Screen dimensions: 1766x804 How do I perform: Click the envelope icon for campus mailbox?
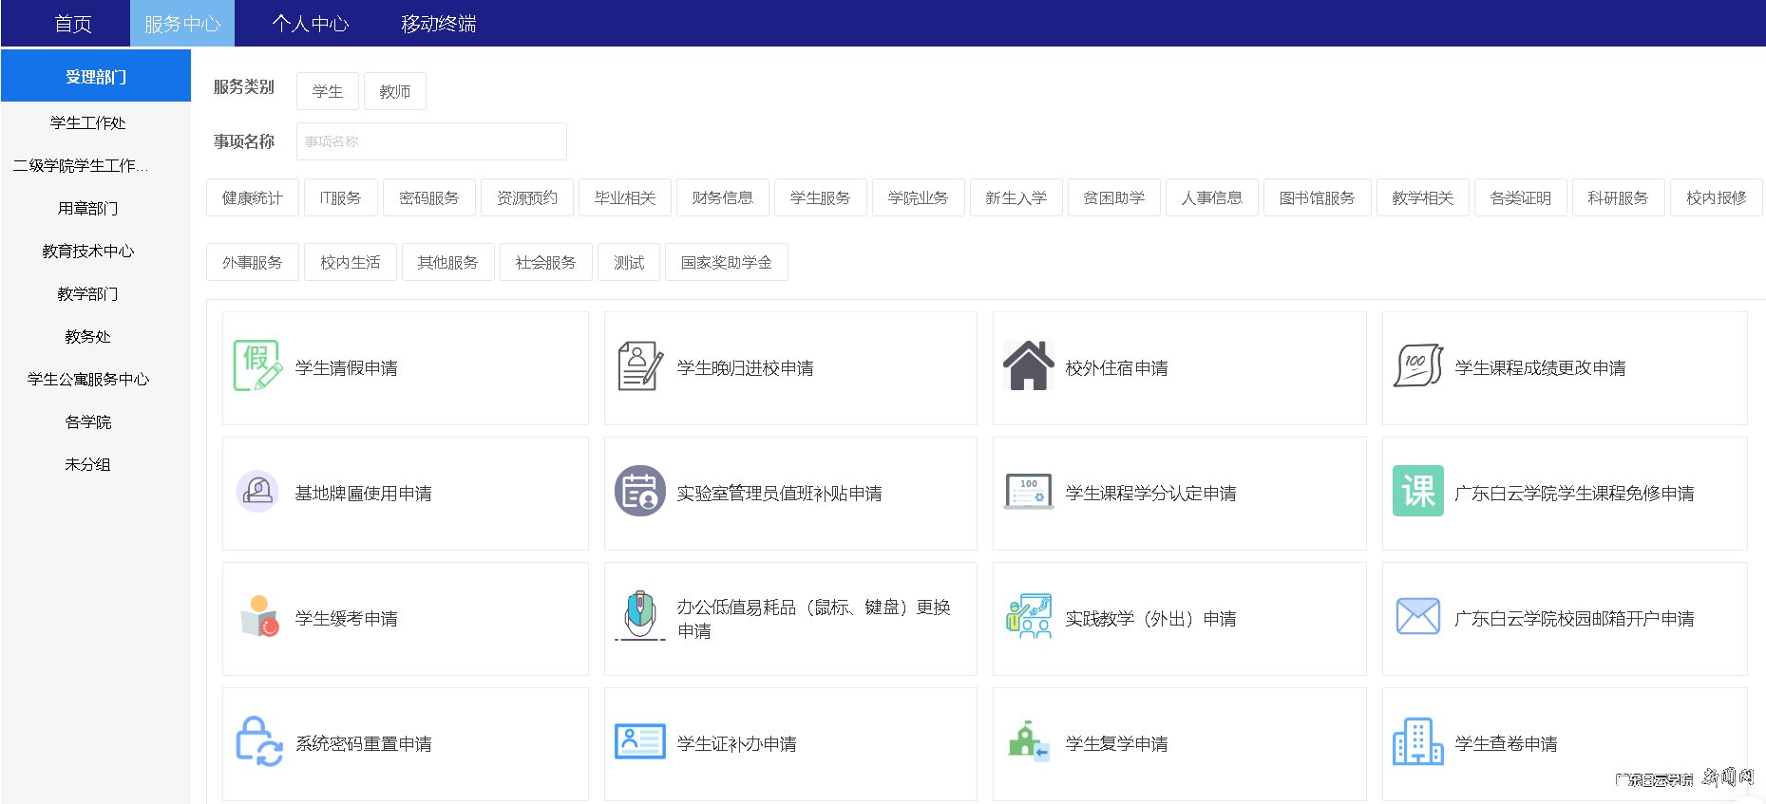(1417, 617)
